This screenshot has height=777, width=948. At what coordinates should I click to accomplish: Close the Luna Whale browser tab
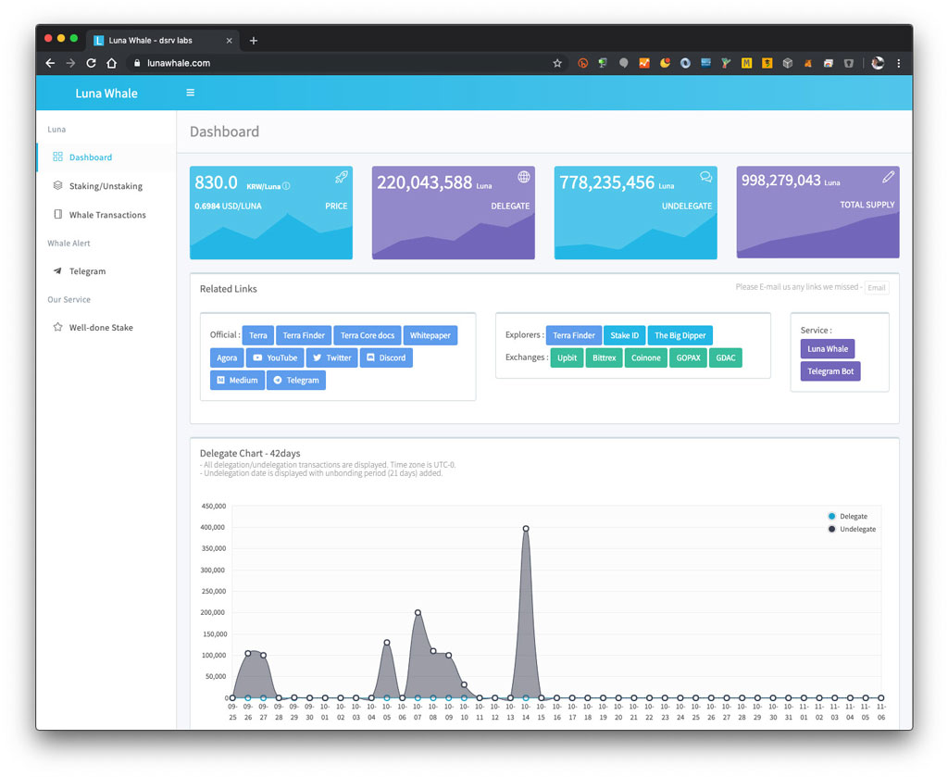coord(230,41)
